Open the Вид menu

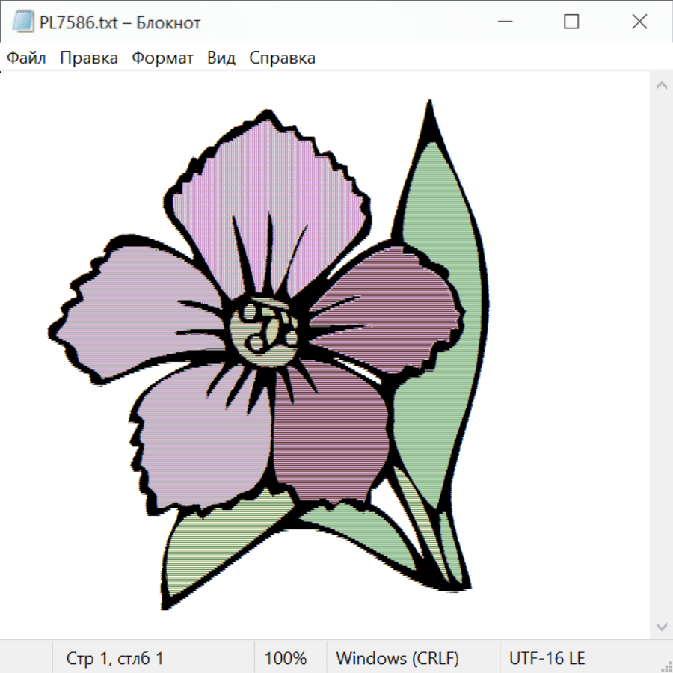[x=221, y=58]
